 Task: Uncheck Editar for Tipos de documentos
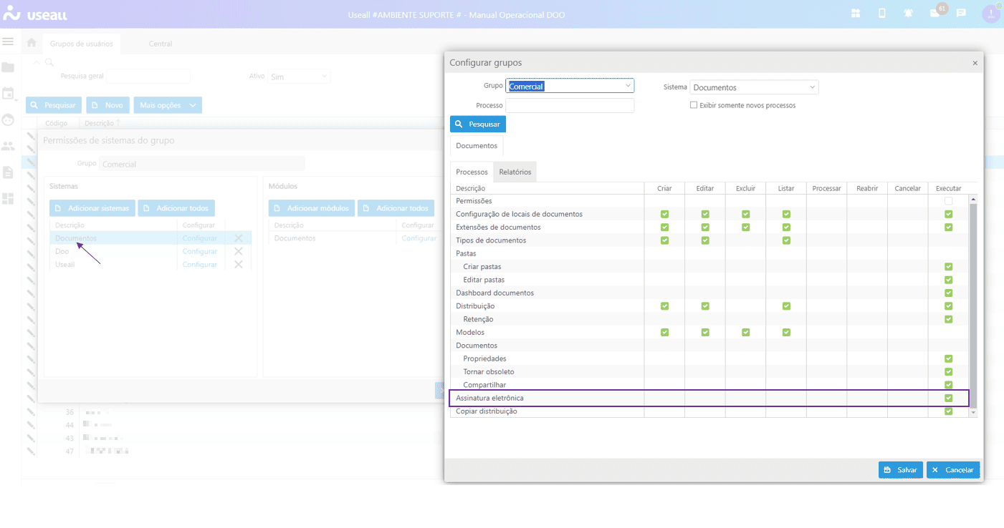tap(705, 240)
